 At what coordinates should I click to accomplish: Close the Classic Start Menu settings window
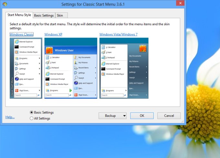point(180,3)
